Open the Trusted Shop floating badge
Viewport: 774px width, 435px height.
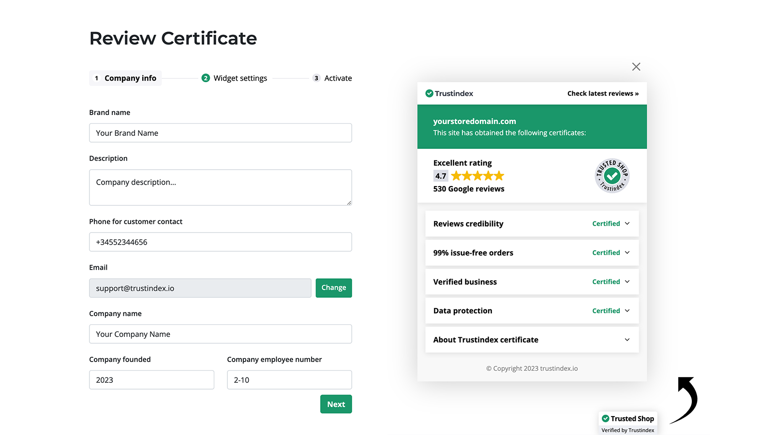pyautogui.click(x=627, y=423)
